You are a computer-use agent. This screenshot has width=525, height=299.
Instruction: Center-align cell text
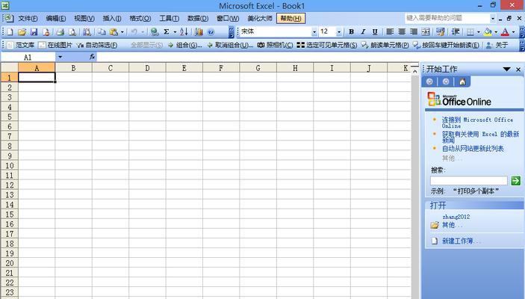click(x=402, y=32)
